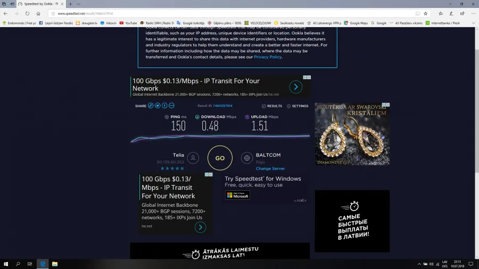Go back in browser
This screenshot has width=479, height=269.
(5, 13)
